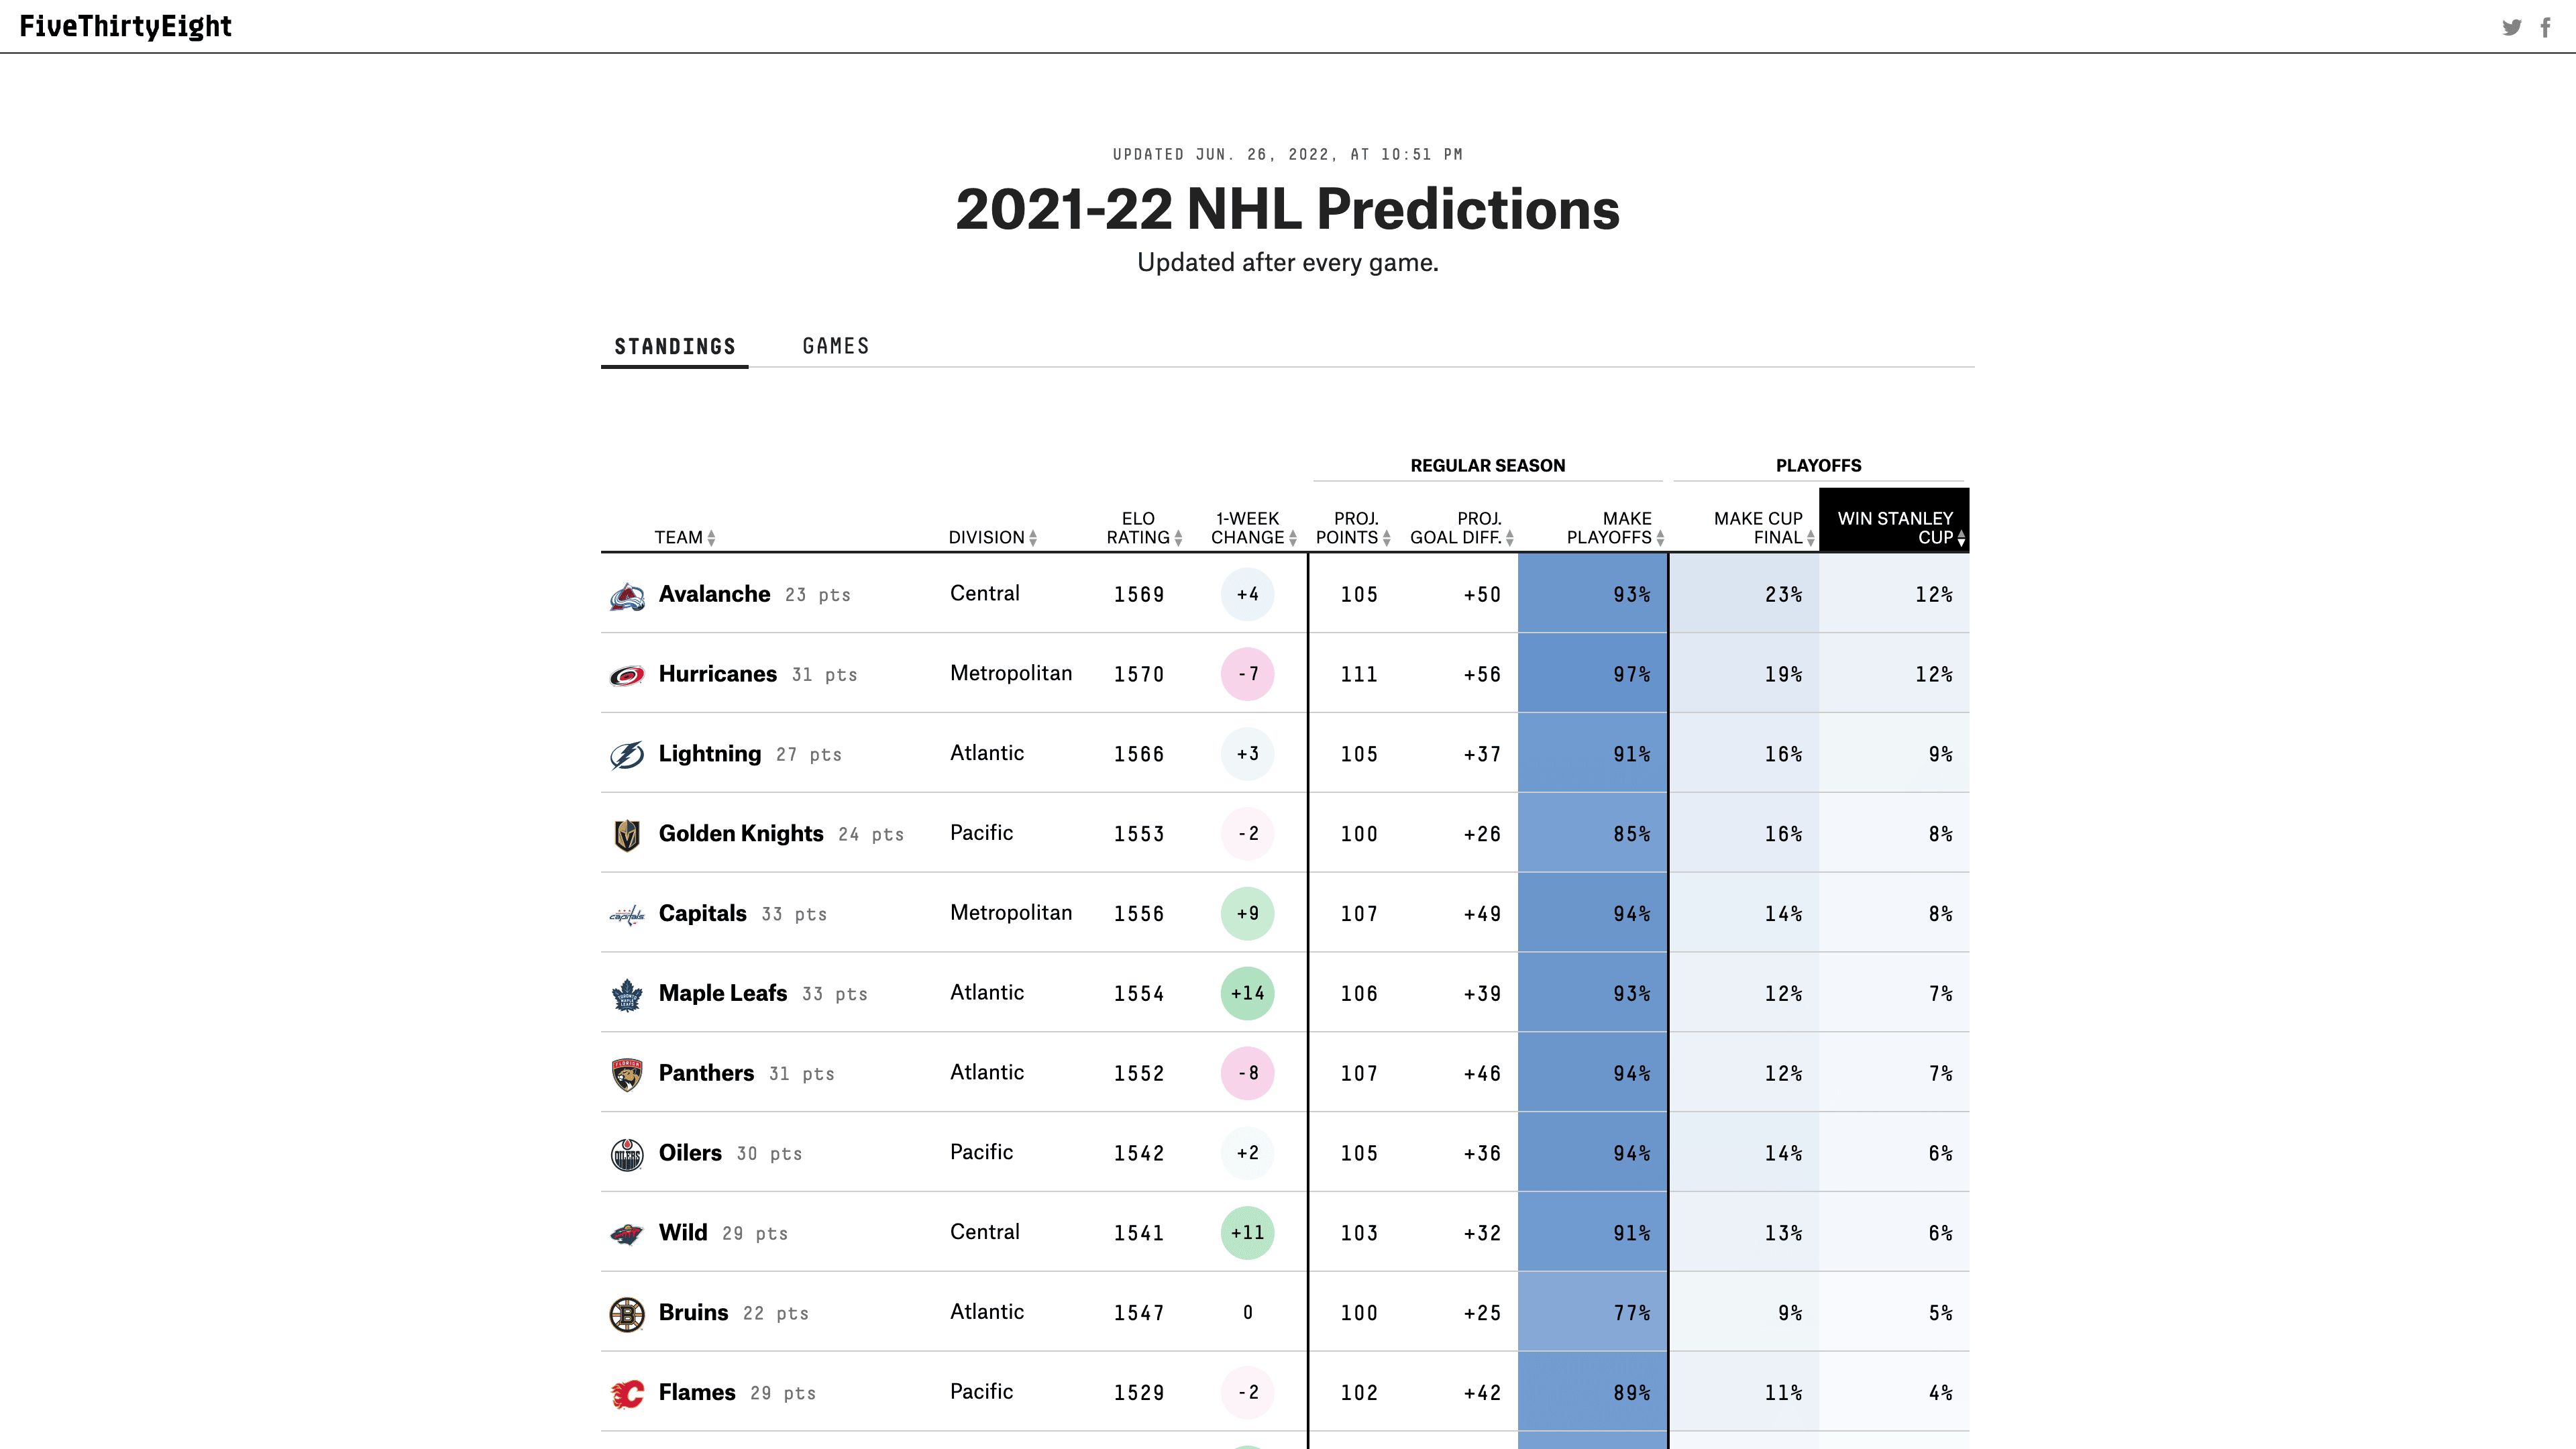Click the Panthers 1-week change badge
The image size is (2576, 1449).
(x=1247, y=1073)
